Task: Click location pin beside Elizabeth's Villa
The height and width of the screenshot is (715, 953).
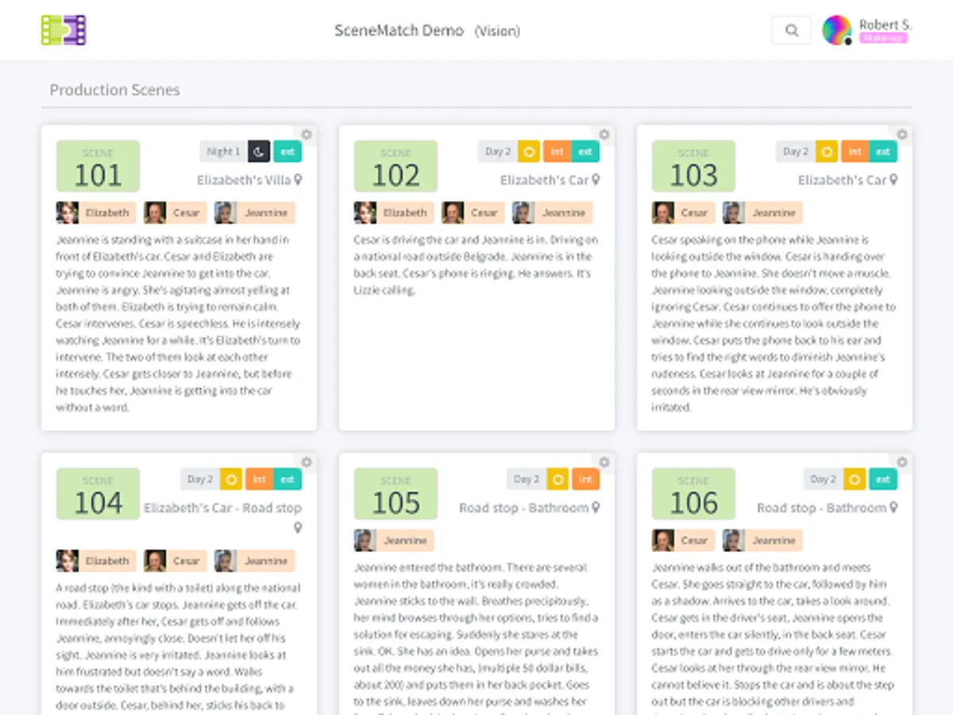Action: click(298, 180)
